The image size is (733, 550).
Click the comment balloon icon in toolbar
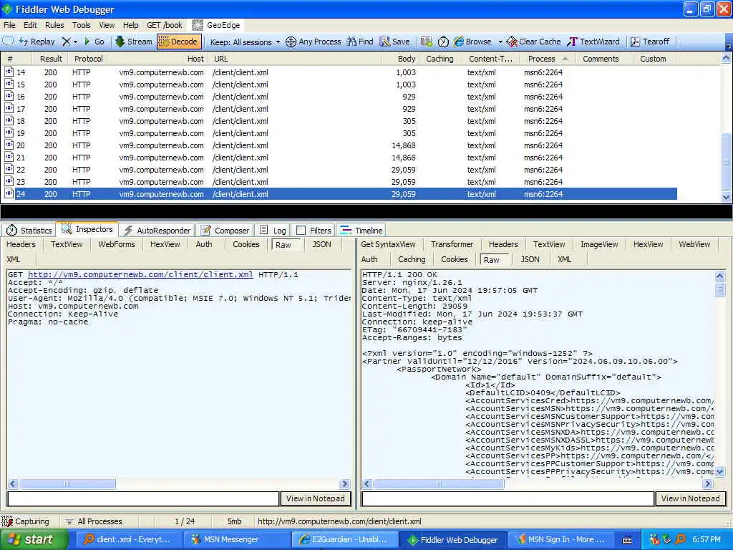[8, 41]
